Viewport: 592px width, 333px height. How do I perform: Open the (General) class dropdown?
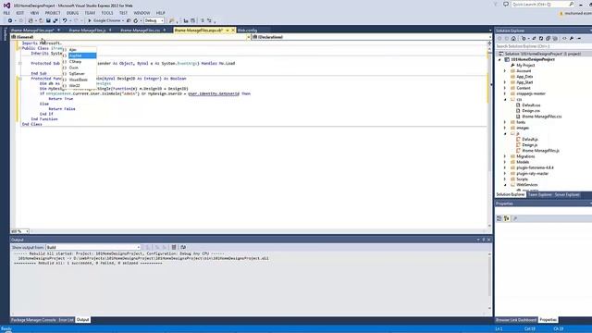point(130,37)
